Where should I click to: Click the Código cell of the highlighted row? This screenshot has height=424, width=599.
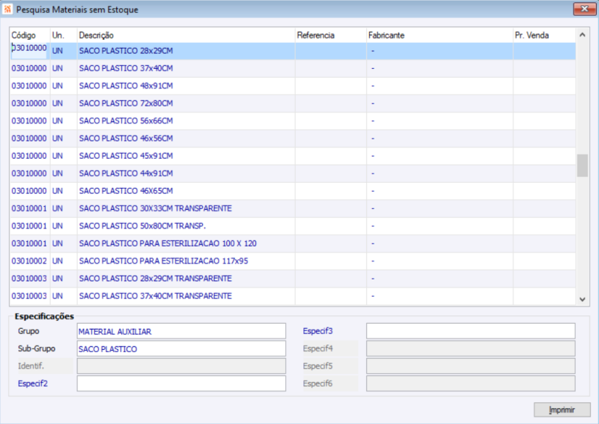click(x=30, y=51)
